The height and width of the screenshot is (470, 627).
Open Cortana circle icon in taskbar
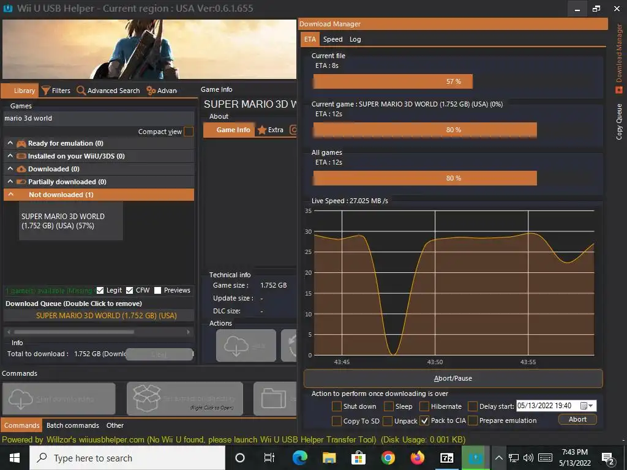(240, 458)
